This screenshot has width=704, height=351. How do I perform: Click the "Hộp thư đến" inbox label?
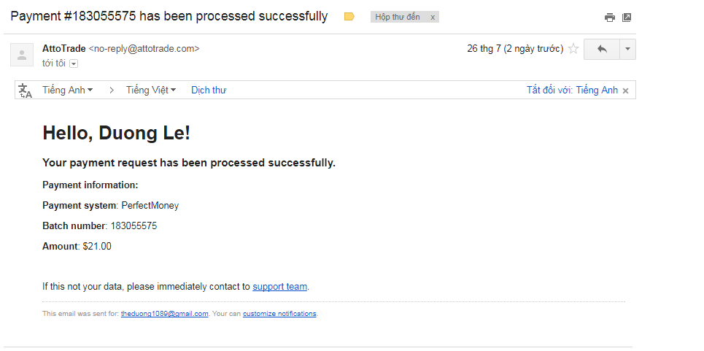pos(398,17)
